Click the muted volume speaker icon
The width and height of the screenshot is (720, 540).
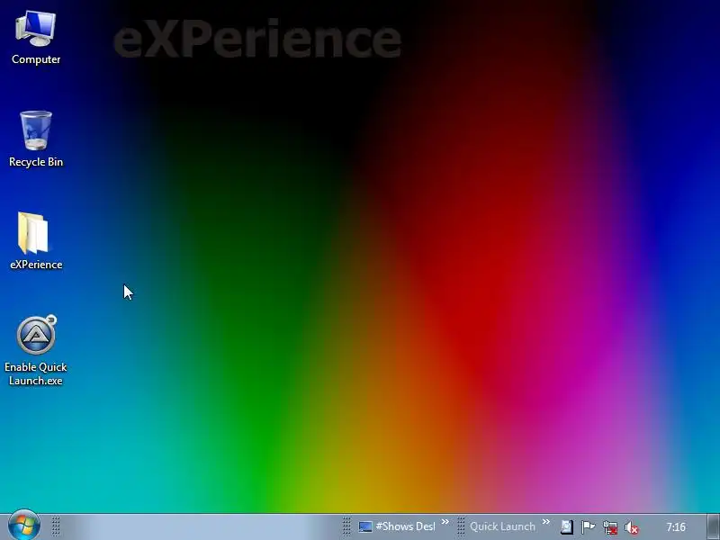[632, 528]
